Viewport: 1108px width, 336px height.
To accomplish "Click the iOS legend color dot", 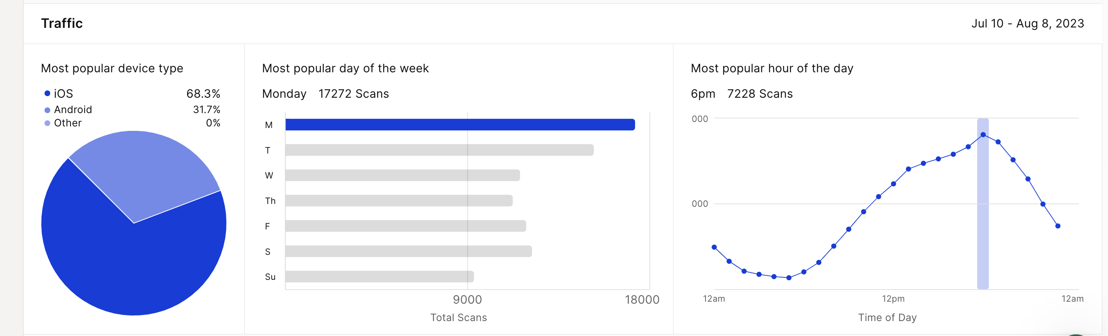I will point(47,94).
